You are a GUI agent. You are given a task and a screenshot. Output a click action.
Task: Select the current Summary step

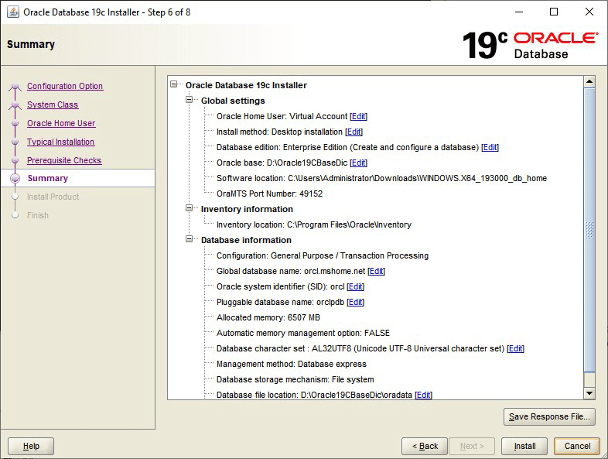48,178
